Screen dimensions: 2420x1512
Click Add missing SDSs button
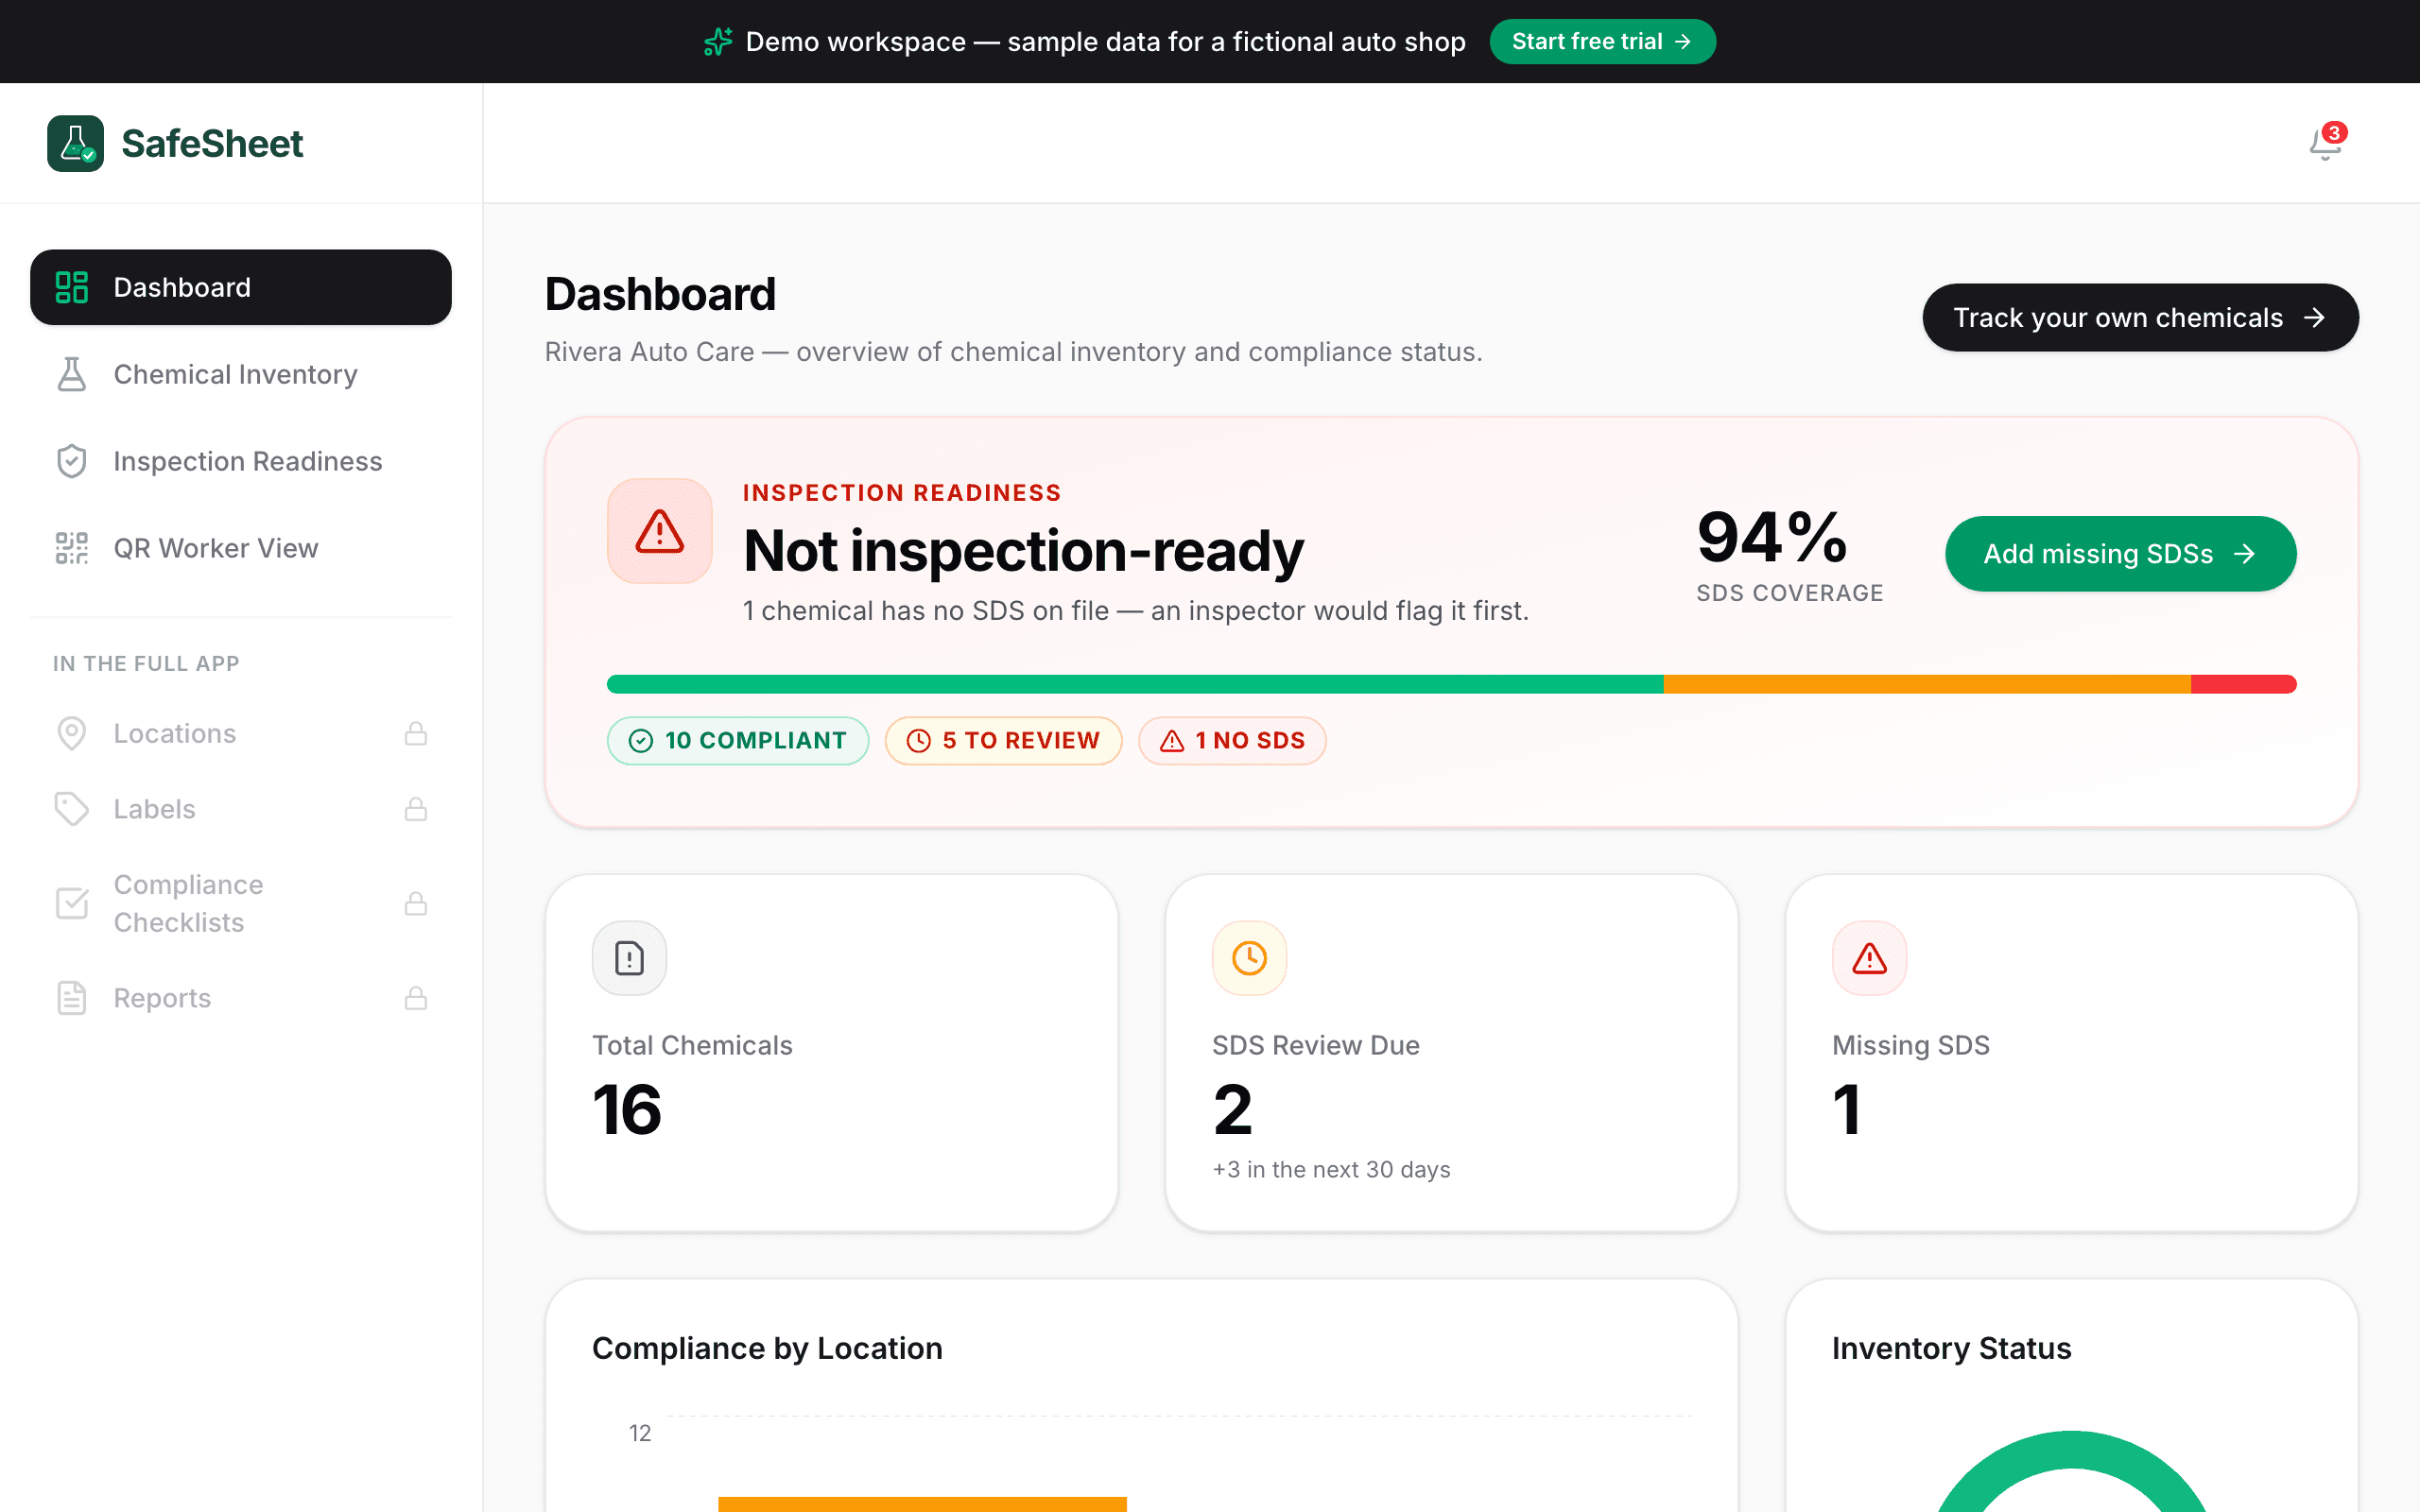point(2120,554)
